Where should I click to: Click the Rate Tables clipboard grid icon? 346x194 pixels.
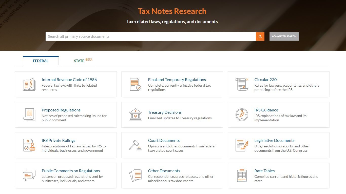pyautogui.click(x=242, y=176)
